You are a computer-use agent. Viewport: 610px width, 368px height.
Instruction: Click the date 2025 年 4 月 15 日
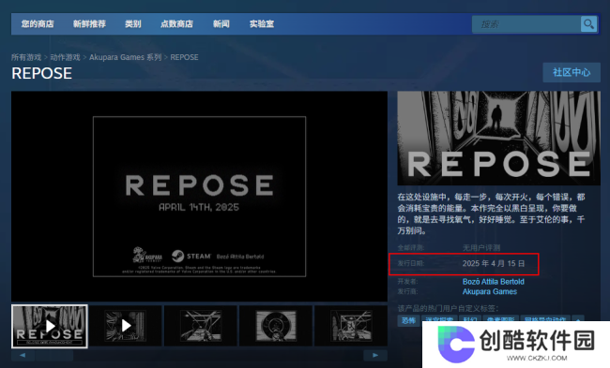point(494,263)
